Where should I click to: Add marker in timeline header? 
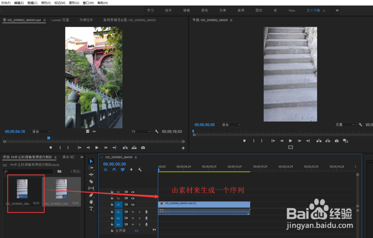[x=131, y=169]
